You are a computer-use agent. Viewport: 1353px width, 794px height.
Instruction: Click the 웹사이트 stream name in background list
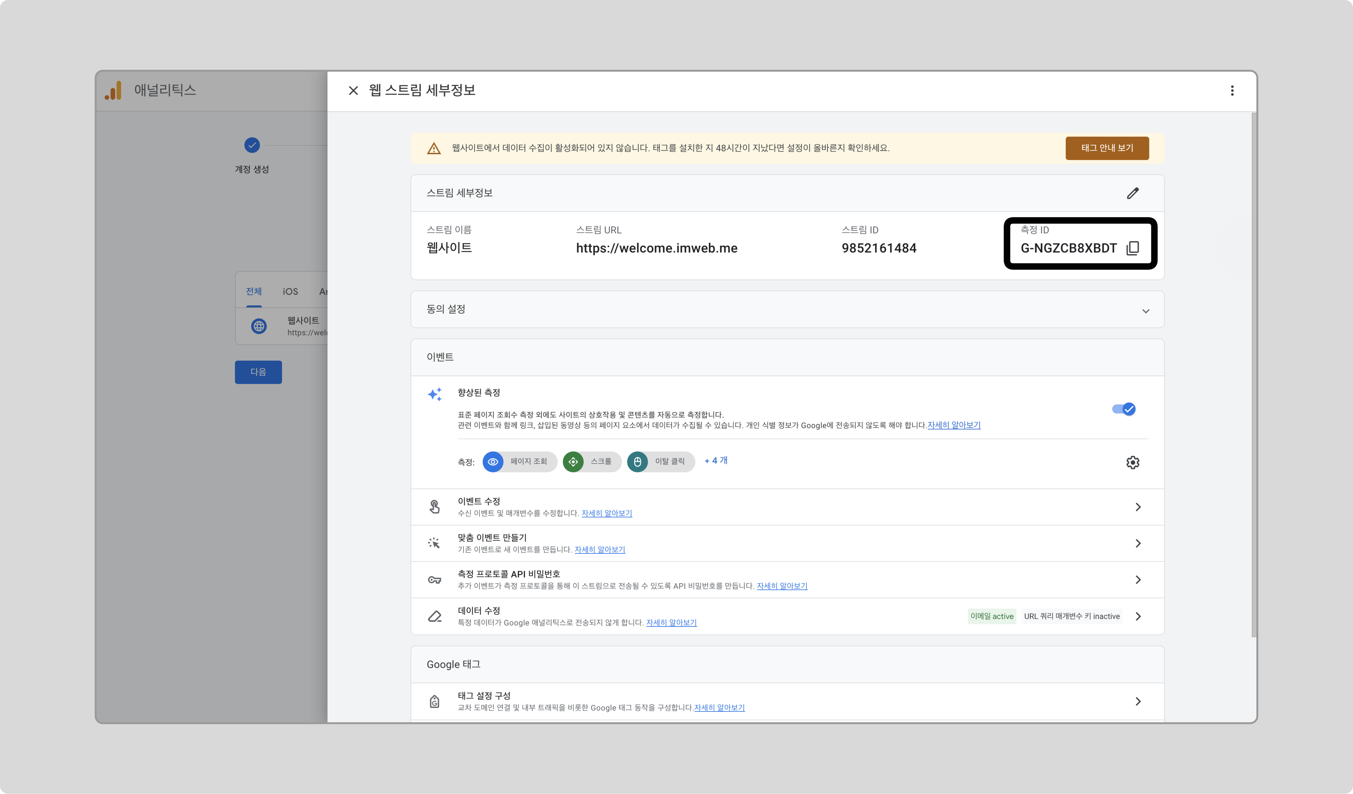click(303, 321)
